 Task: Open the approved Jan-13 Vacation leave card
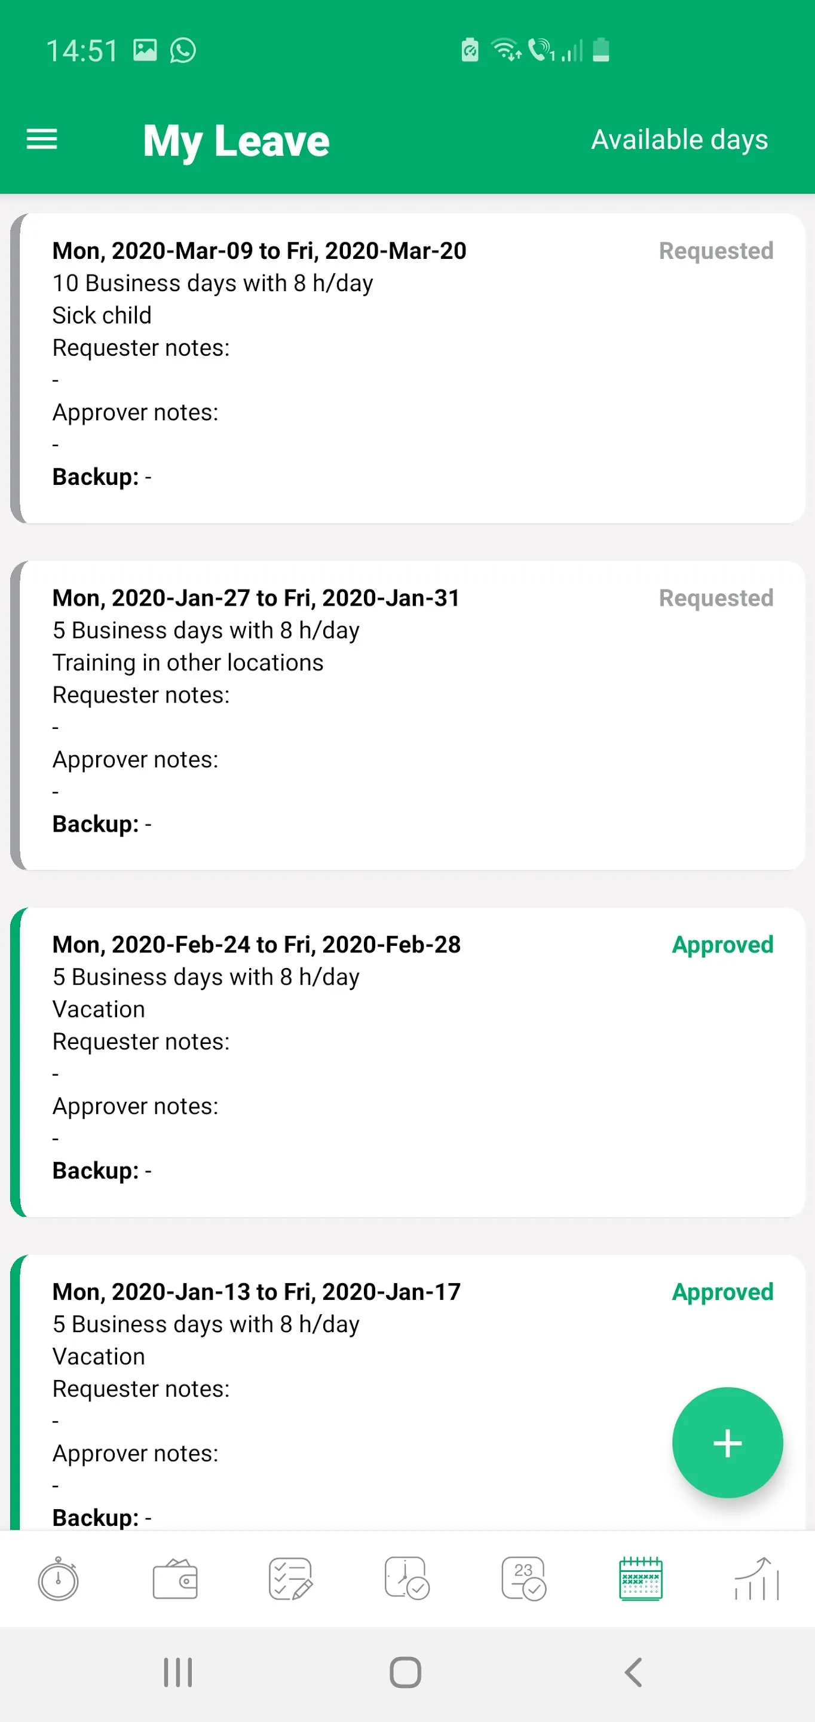(407, 1393)
